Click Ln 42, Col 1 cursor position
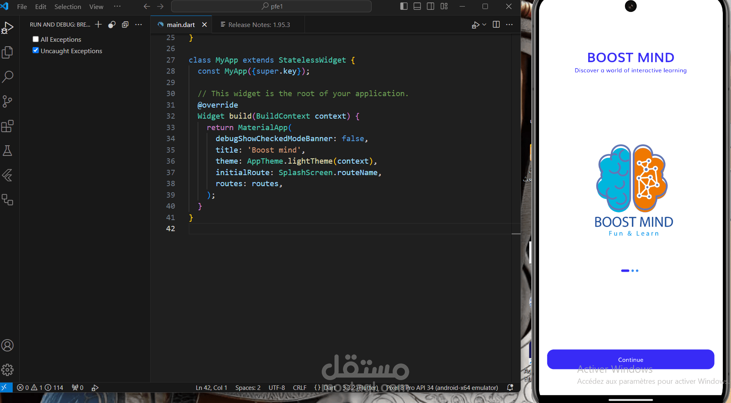 211,387
